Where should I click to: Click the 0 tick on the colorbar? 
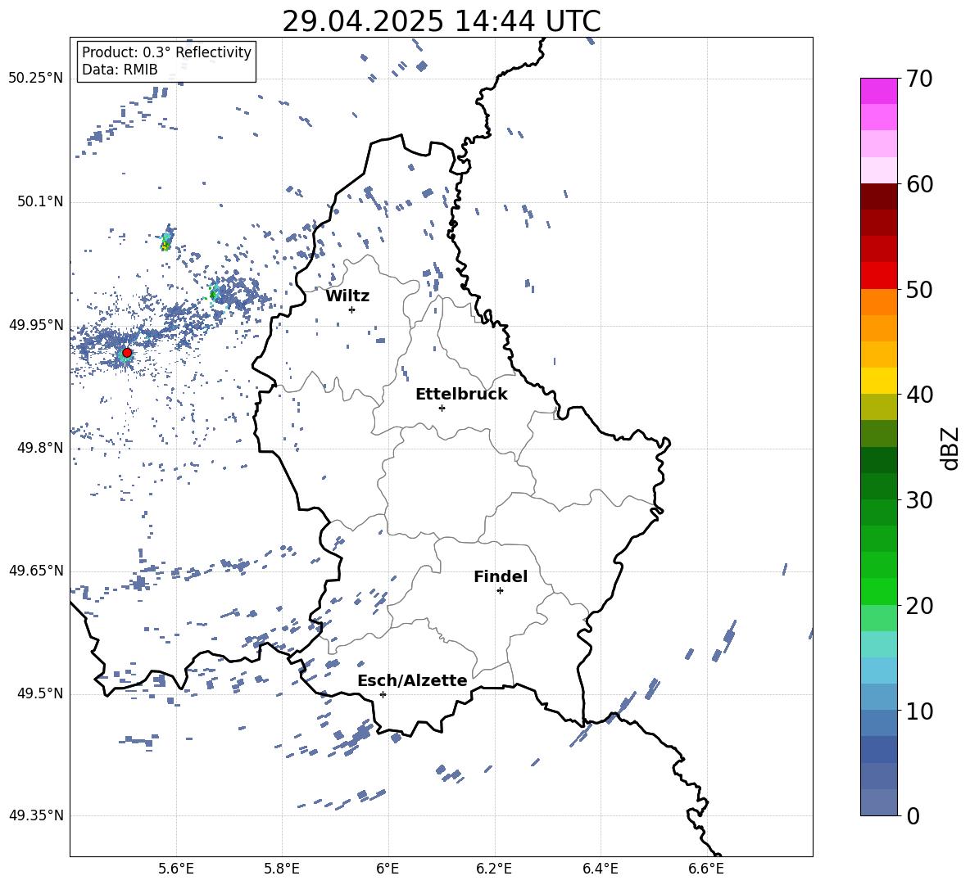913,815
